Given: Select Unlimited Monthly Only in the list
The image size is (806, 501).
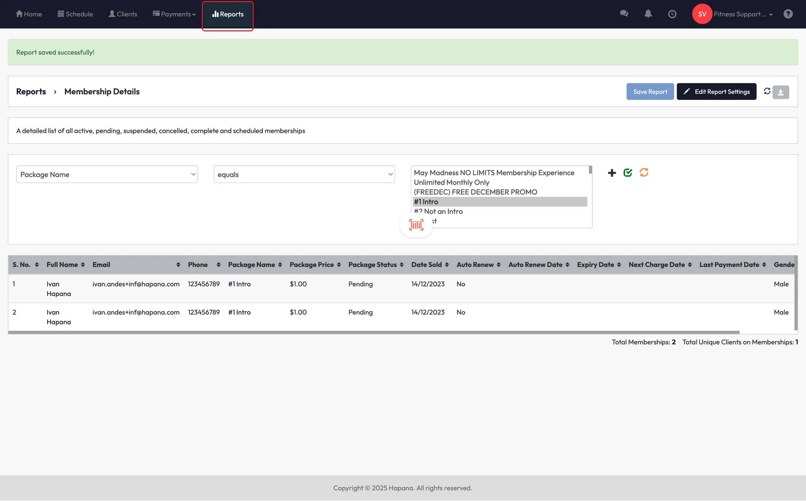Looking at the screenshot, I should (x=451, y=183).
